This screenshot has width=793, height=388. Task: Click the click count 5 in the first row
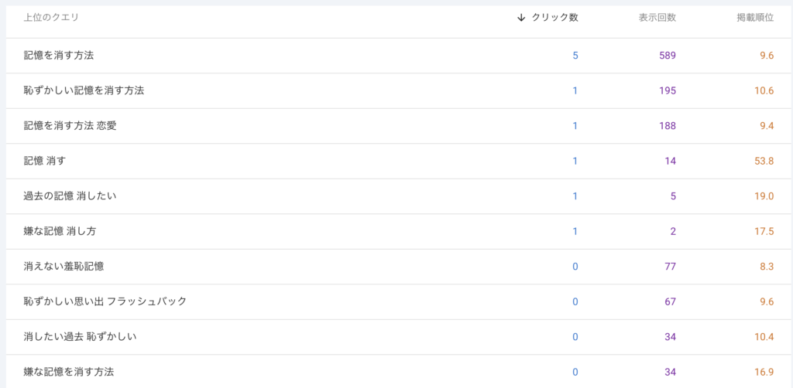pos(575,56)
